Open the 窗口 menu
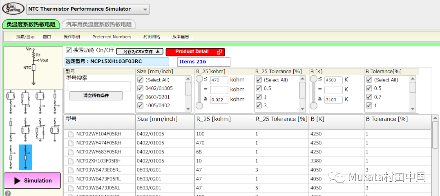Image resolution: width=440 pixels, height=196 pixels. tap(47, 37)
